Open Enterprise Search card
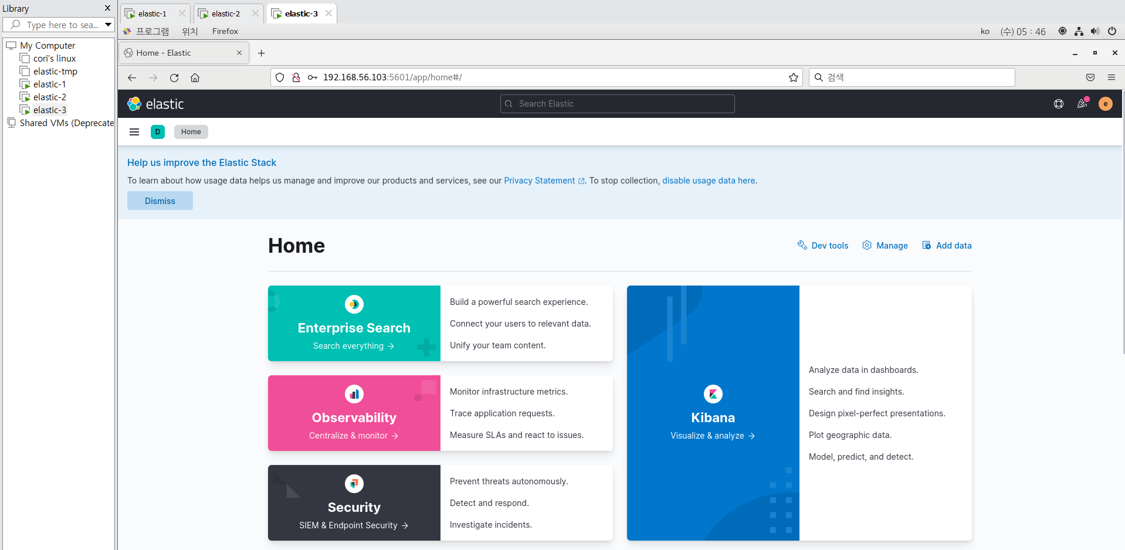Screen dimensions: 1125x550 (354, 323)
